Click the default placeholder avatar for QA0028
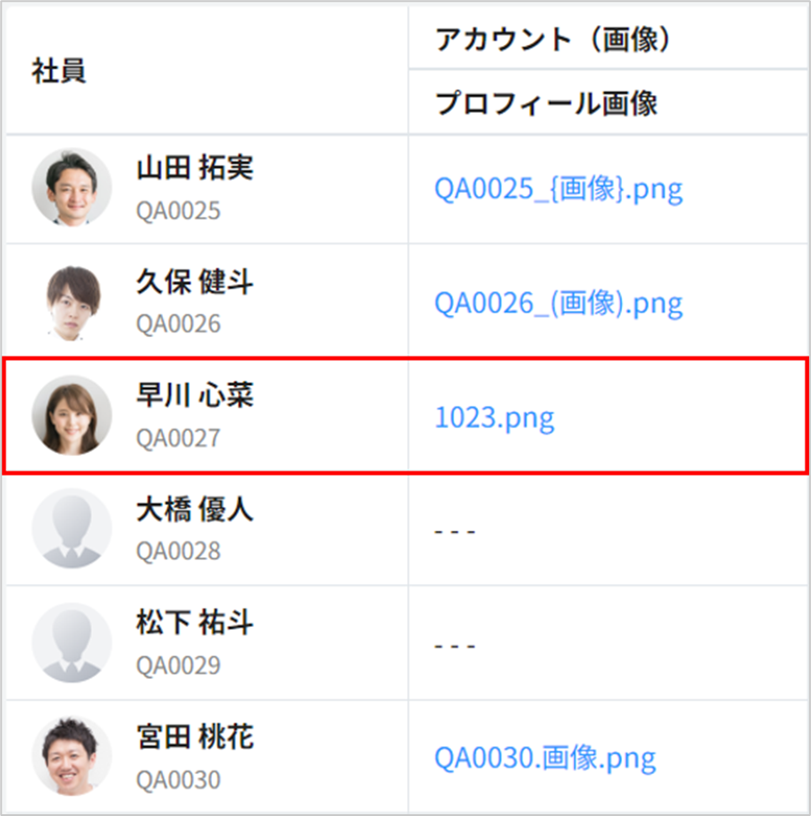811x816 pixels. (72, 528)
